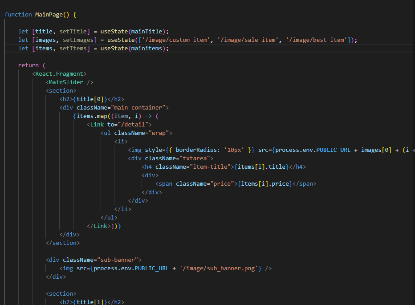Click the mainTitle argument in useState

tap(146, 32)
